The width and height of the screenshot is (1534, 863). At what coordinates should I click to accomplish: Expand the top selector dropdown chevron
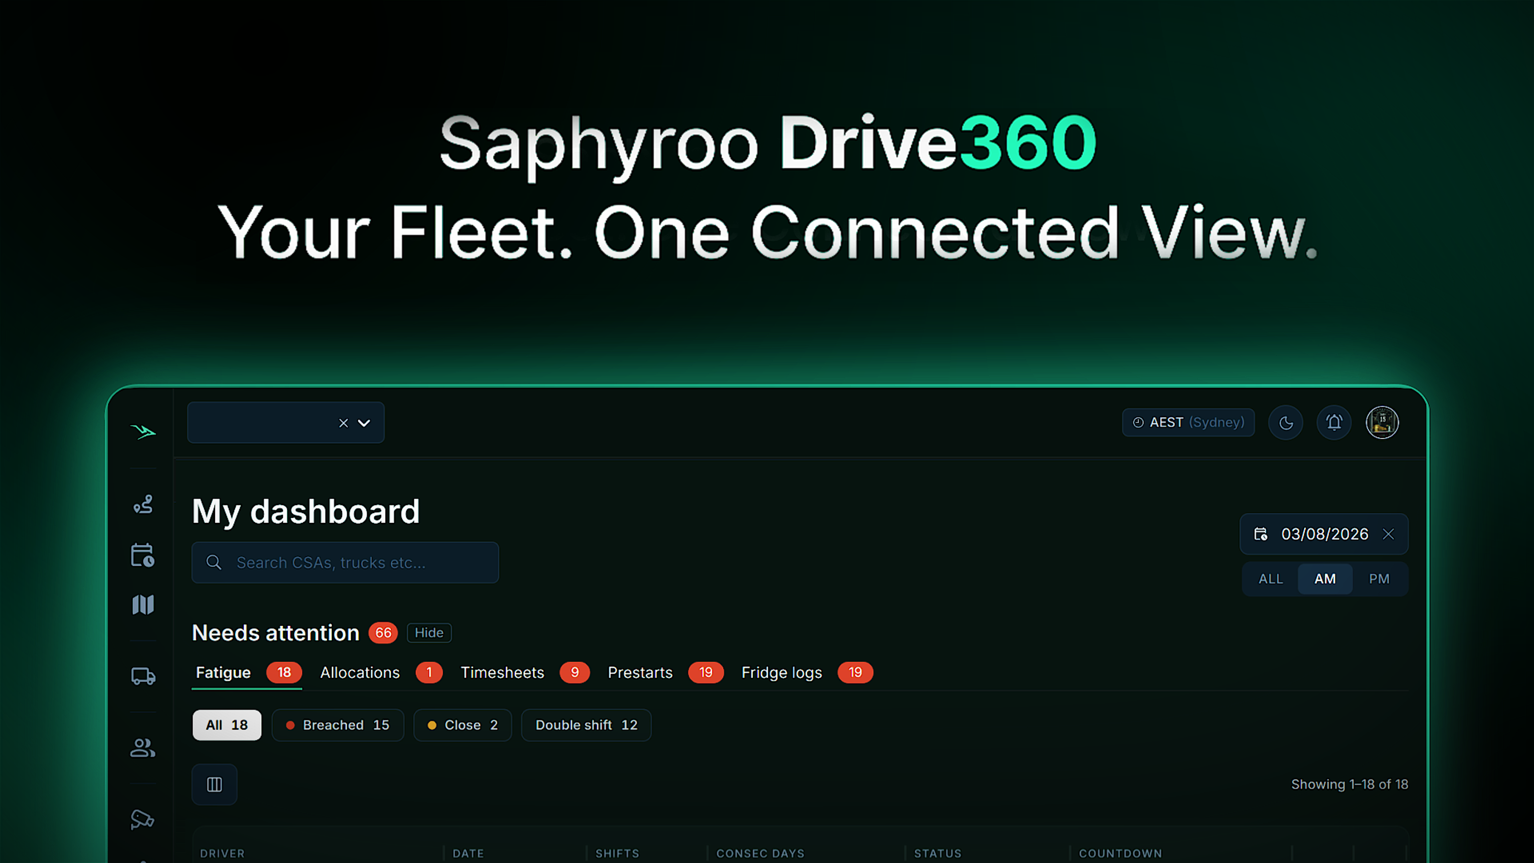[364, 423]
